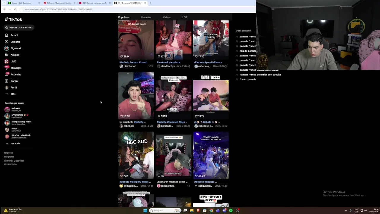380x214 pixels.
Task: Open the Amigos friends icon
Action: (x=7, y=55)
